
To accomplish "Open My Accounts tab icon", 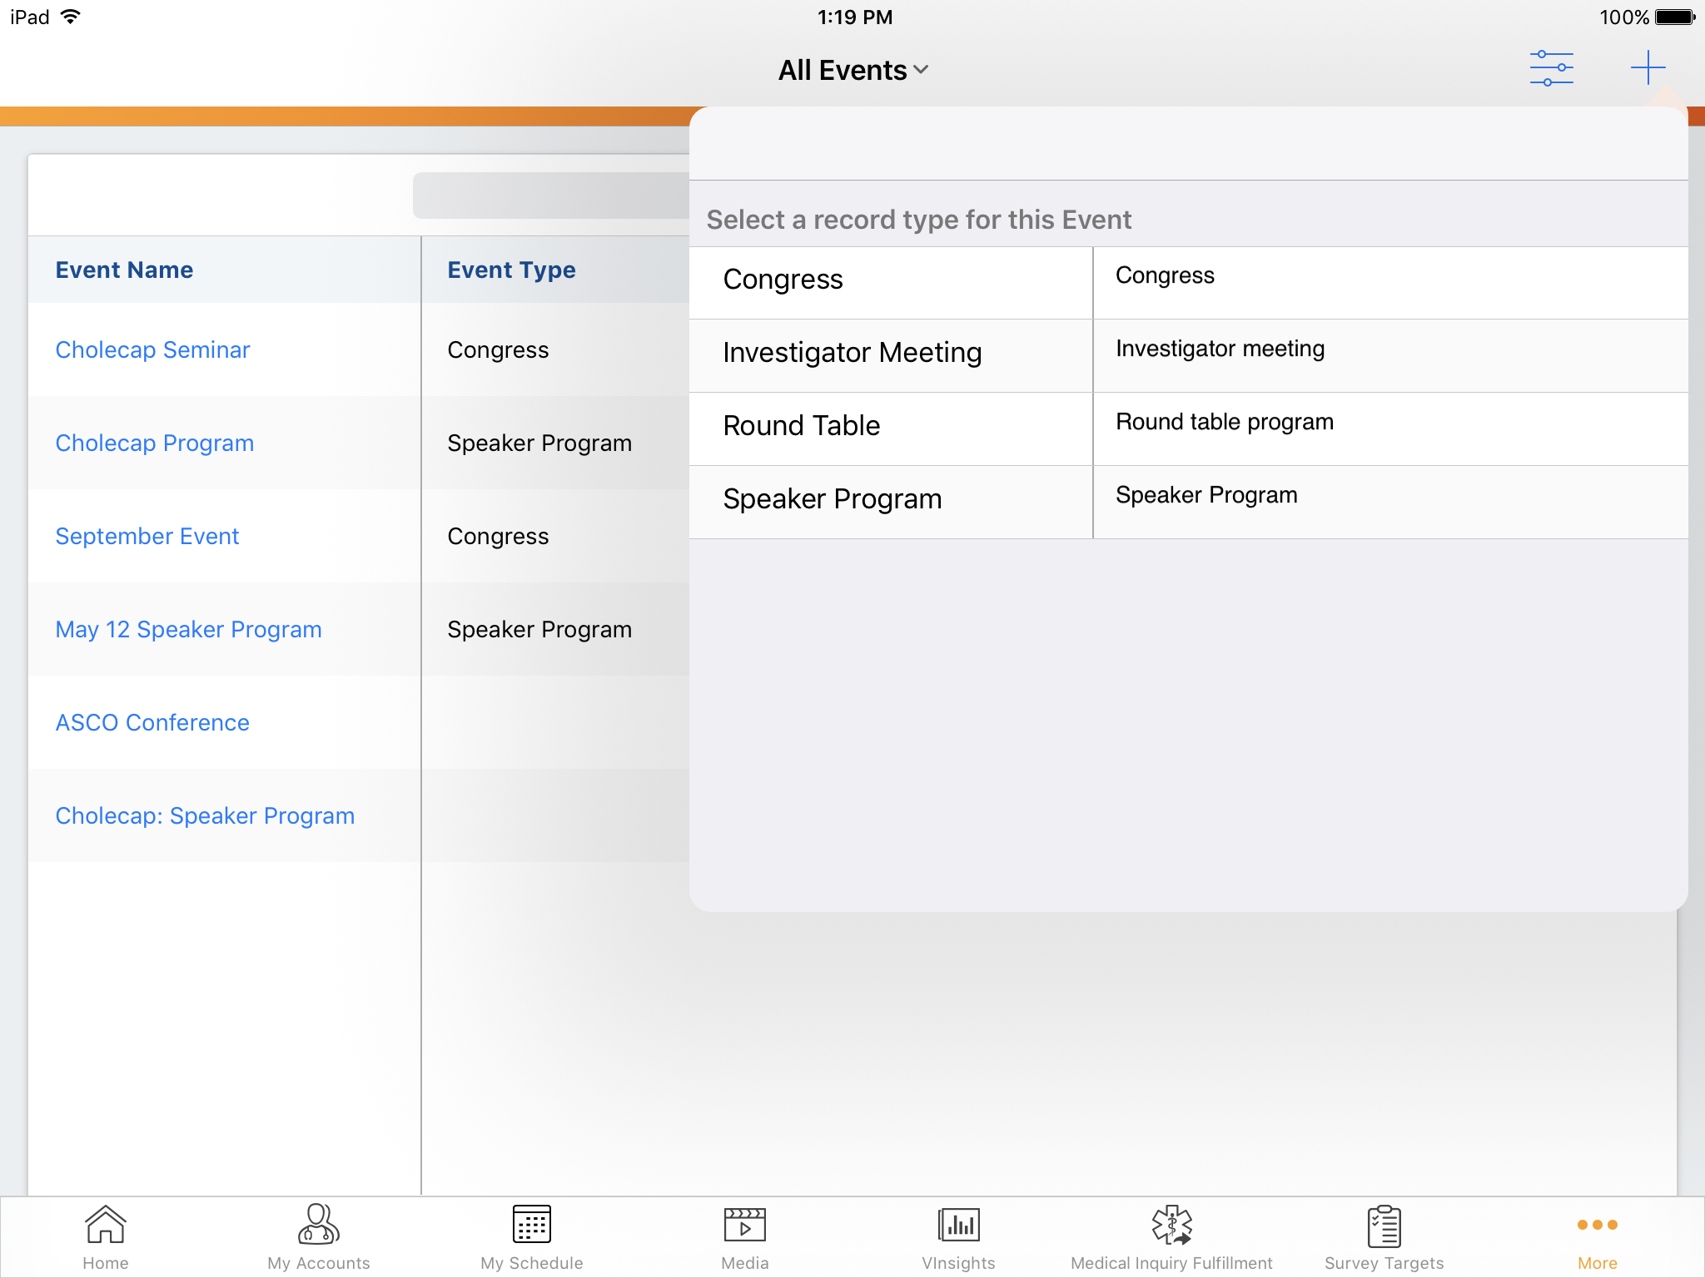I will coord(319,1225).
